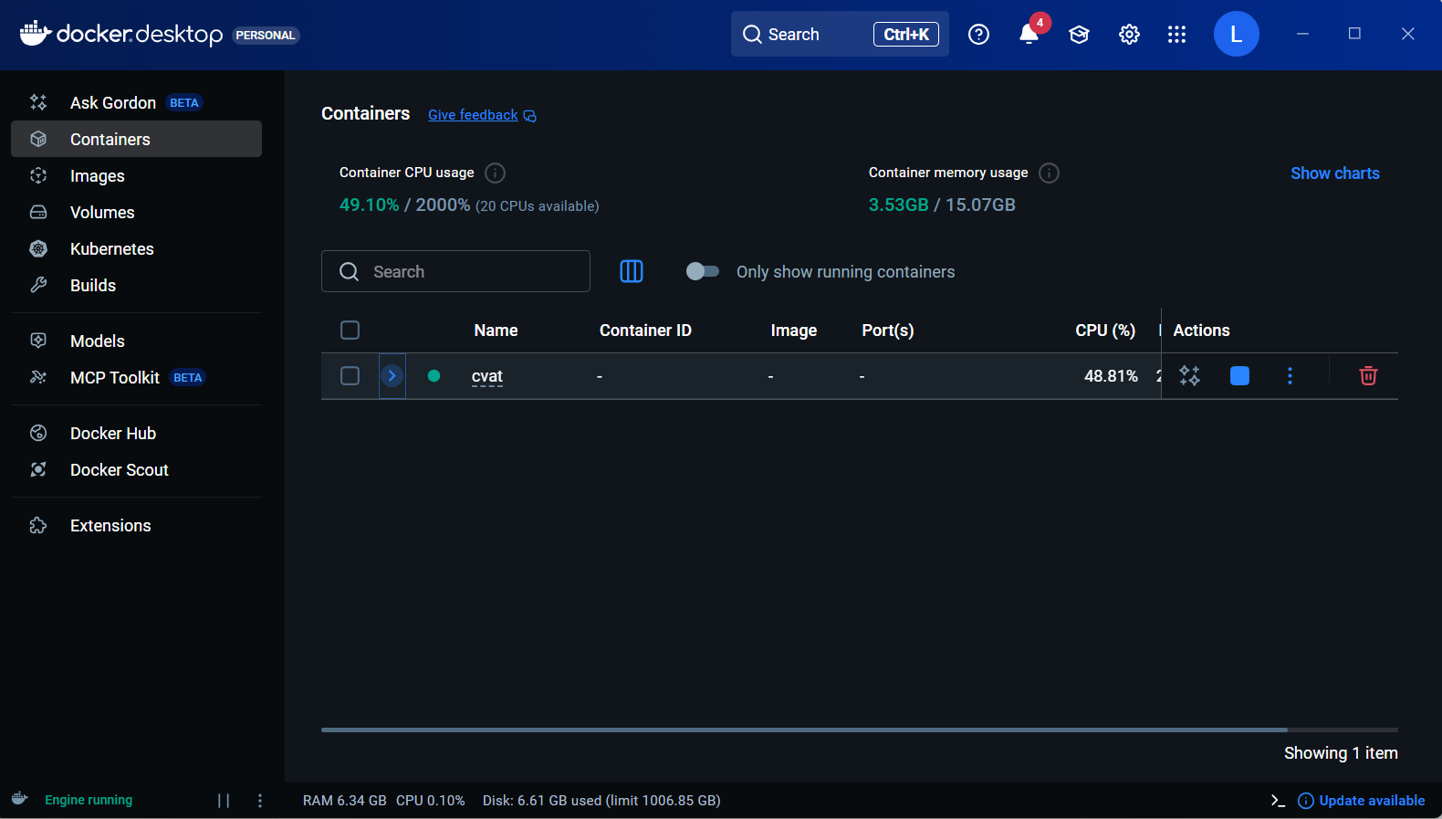Click Show charts
Viewport: 1442px width, 819px height.
point(1334,173)
